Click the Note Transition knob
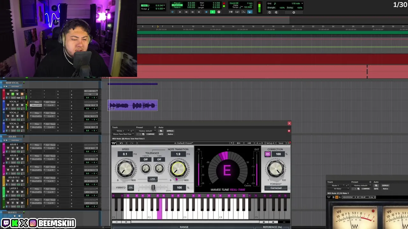The image size is (408, 229). pos(178,169)
